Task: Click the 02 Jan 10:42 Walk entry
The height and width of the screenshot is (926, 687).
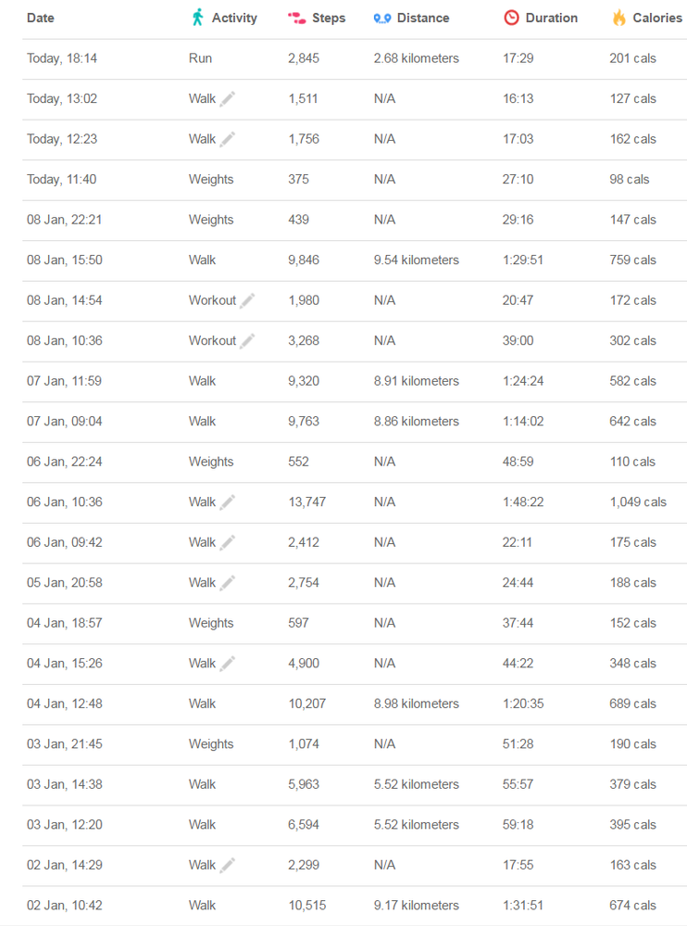Action: pos(355,906)
